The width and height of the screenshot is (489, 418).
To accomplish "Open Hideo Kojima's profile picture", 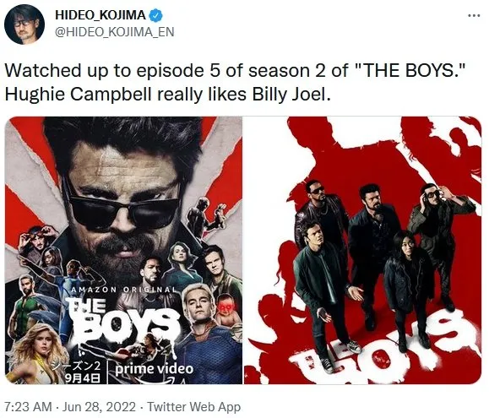I will point(24,24).
